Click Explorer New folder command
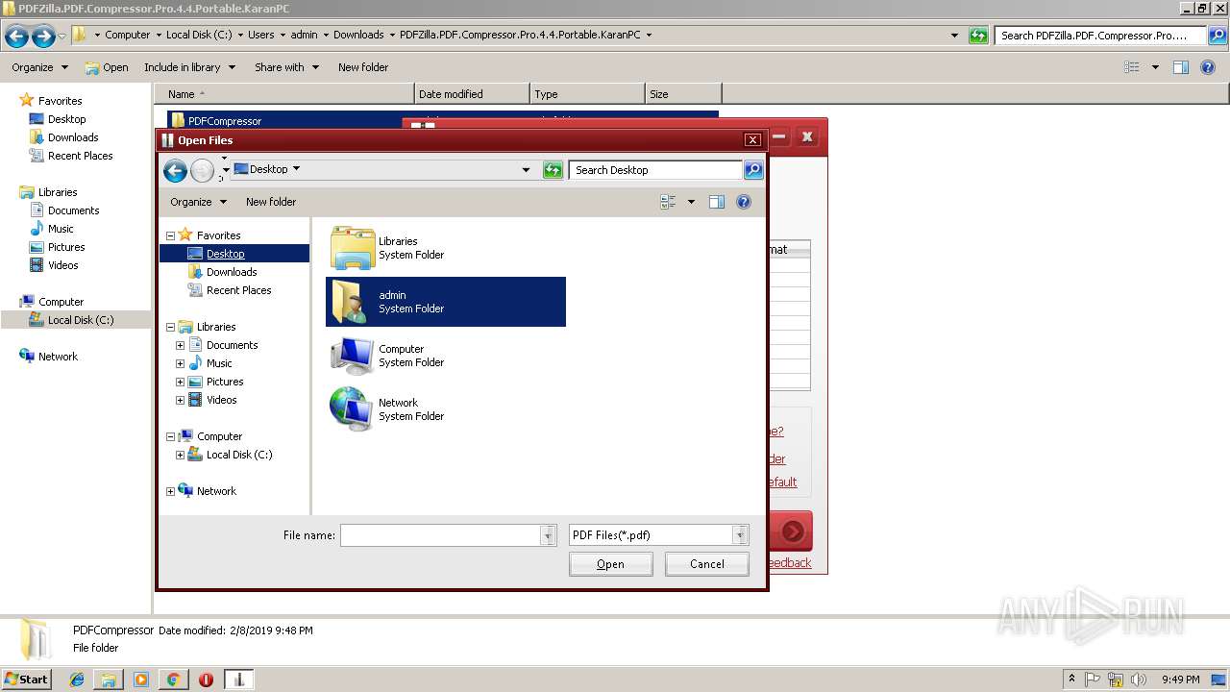1230x692 pixels. click(363, 67)
